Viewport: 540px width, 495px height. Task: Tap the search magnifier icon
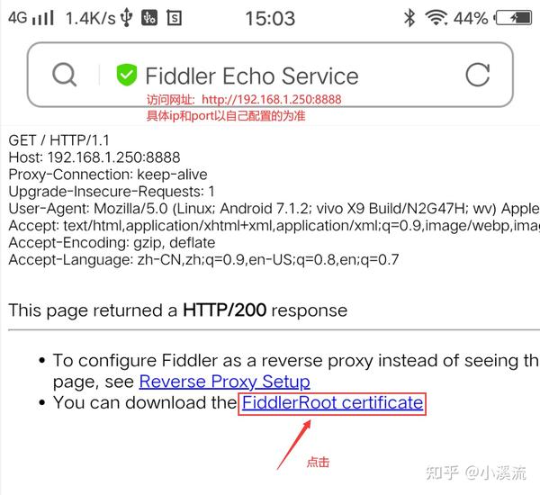[65, 75]
